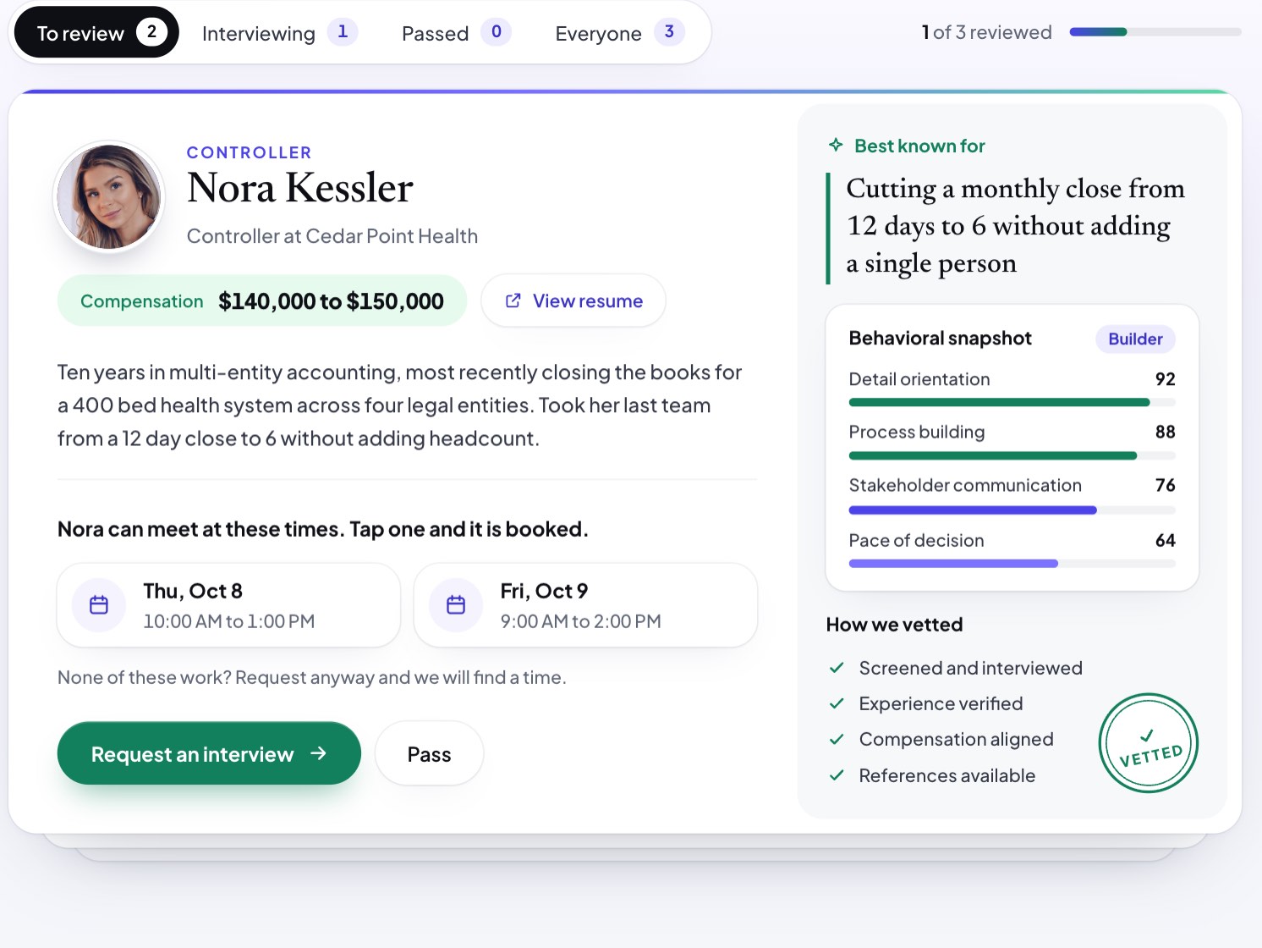The height and width of the screenshot is (948, 1262).
Task: Click the '1 of 3 reviewed' counter
Action: coord(986,32)
